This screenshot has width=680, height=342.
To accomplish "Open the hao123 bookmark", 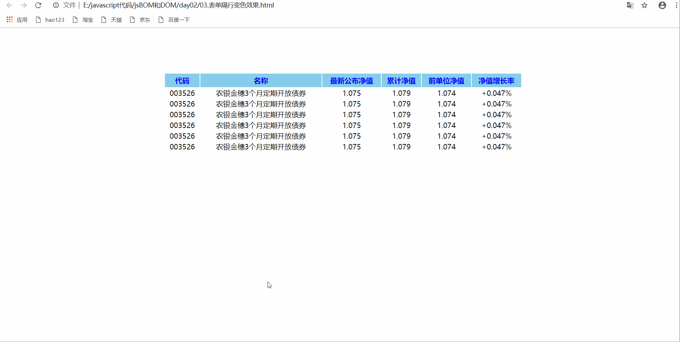I will (x=50, y=20).
